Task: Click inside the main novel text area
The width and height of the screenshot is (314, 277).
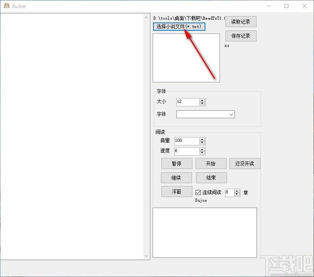Action: [x=72, y=136]
